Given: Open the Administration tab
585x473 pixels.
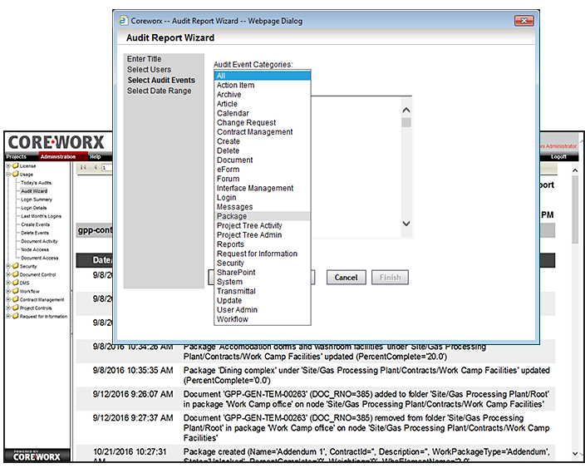Looking at the screenshot, I should coord(58,157).
